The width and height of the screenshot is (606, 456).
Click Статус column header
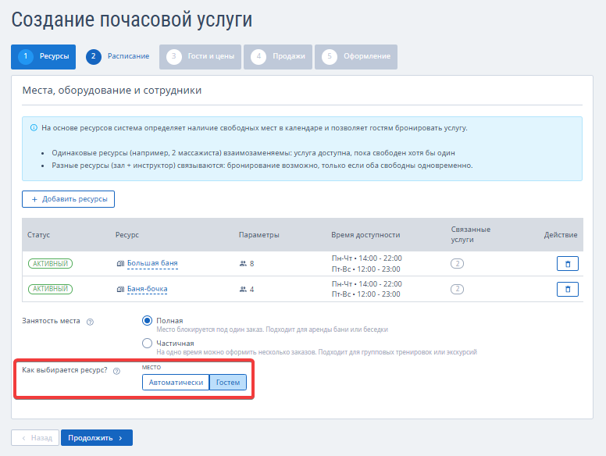(x=38, y=235)
